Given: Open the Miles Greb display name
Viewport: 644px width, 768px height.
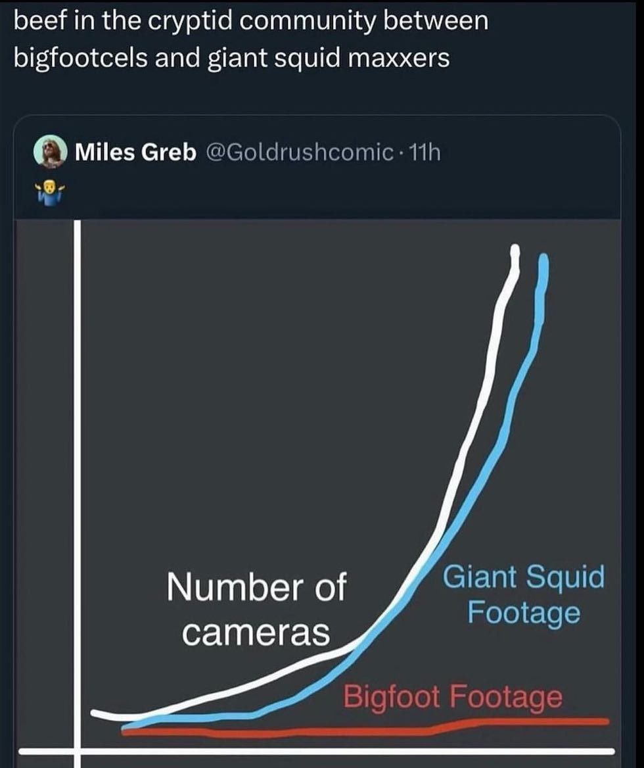Looking at the screenshot, I should (135, 153).
